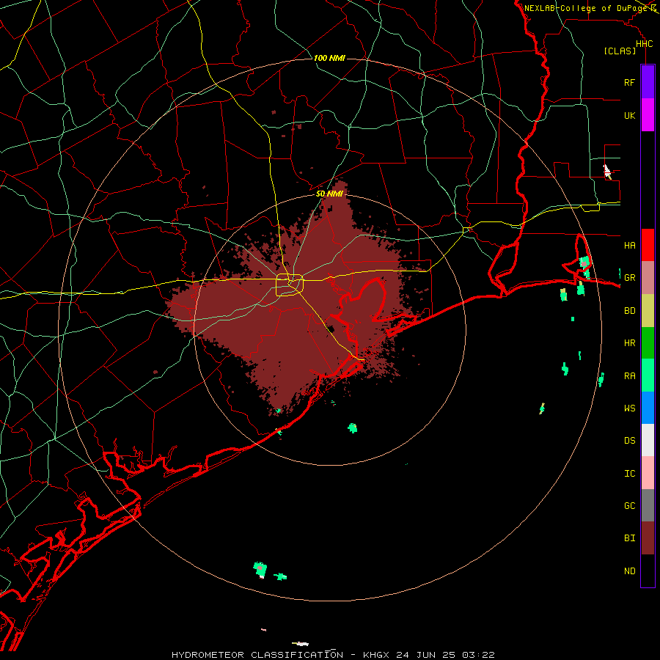Click the 50 NMI range ring label
Screen dimensions: 660x660
(x=329, y=194)
